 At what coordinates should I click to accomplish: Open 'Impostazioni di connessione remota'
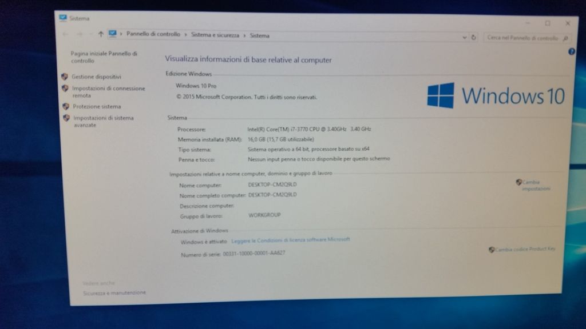pos(108,92)
